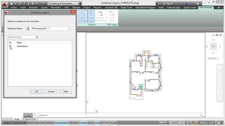Open the Insert ribbon tab

23,7
